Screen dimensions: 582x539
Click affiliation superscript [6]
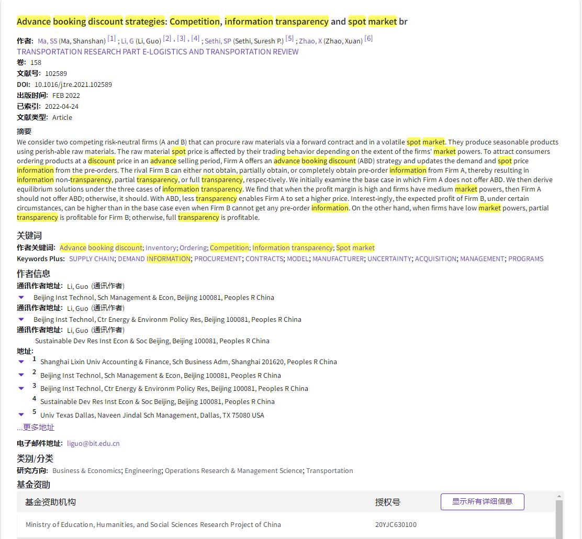(x=368, y=38)
